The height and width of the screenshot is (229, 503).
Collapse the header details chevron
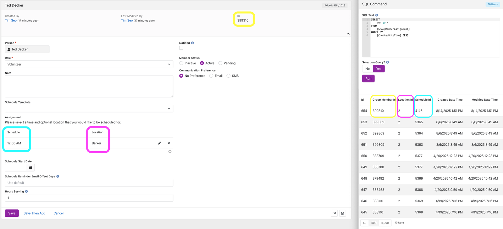coord(348,34)
